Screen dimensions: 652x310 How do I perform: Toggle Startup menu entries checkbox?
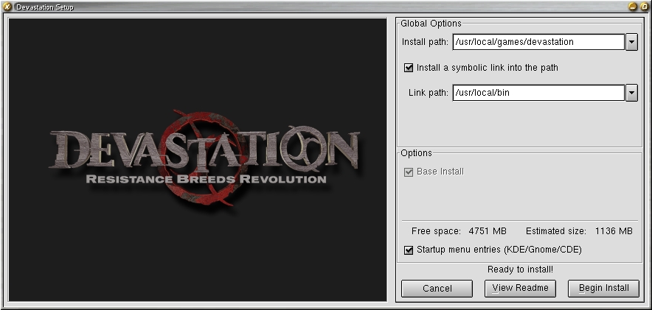tap(409, 250)
